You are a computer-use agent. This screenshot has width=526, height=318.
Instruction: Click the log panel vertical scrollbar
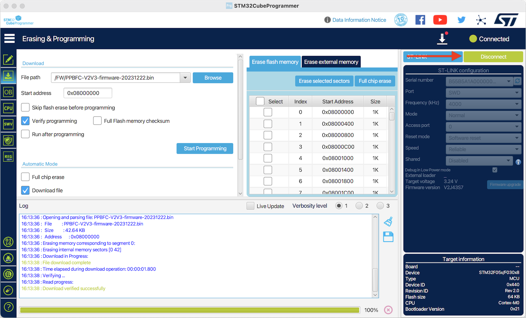375,256
